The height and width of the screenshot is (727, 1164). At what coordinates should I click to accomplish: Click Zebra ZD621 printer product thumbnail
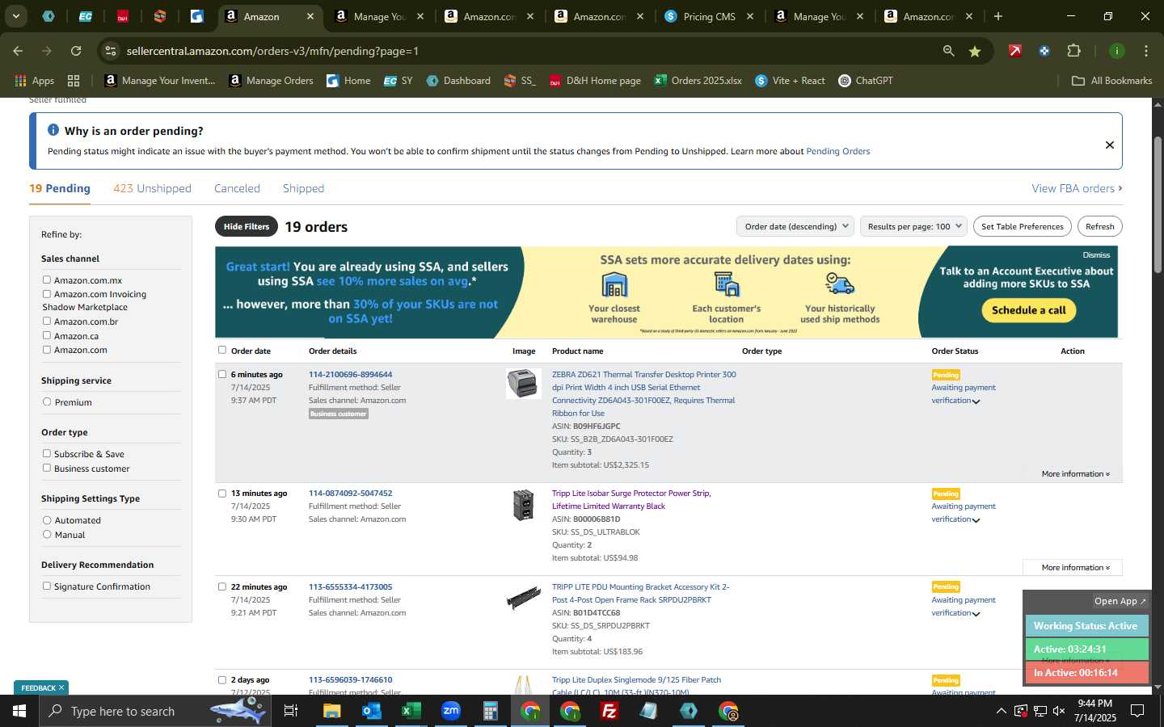523,384
